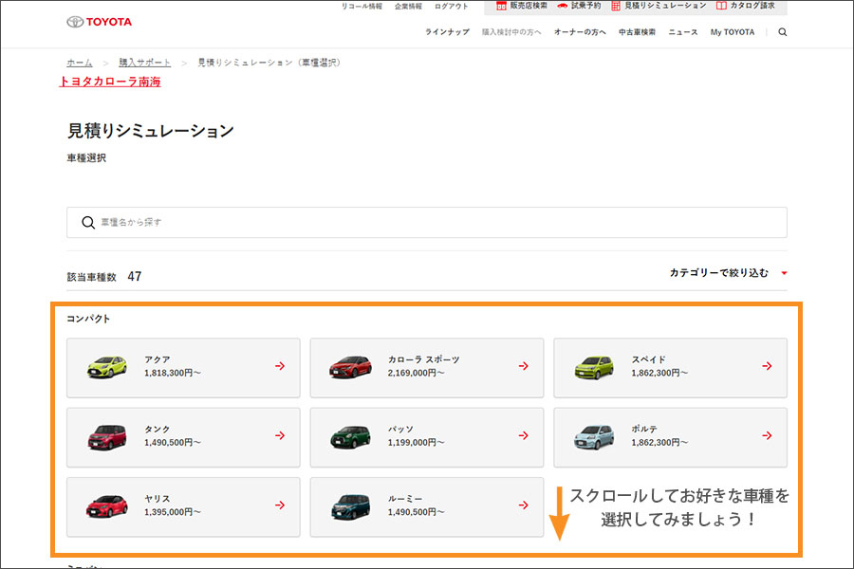854x569 pixels.
Task: Click the 見積りシミュレーション header link text
Action: [x=665, y=6]
